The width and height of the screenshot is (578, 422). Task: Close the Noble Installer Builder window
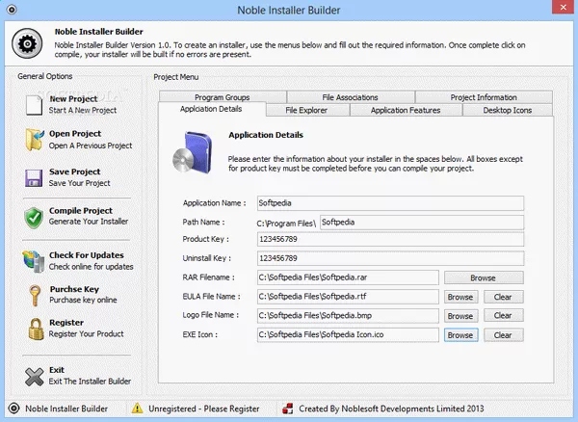[x=564, y=7]
